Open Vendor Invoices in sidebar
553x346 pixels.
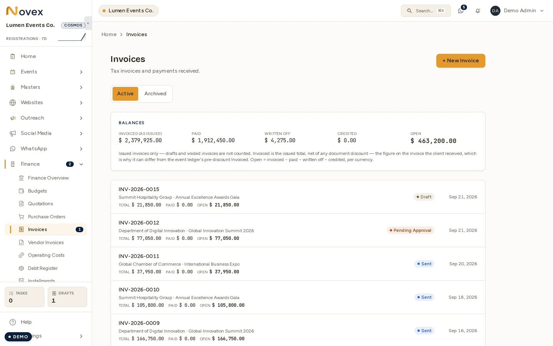point(46,243)
